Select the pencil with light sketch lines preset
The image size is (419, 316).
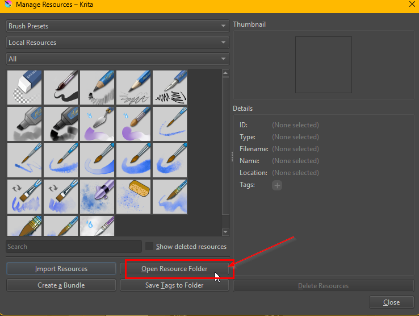133,88
